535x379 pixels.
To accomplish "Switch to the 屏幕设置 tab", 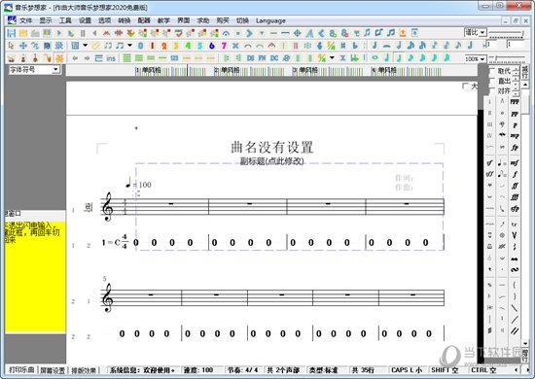I will coord(53,370).
